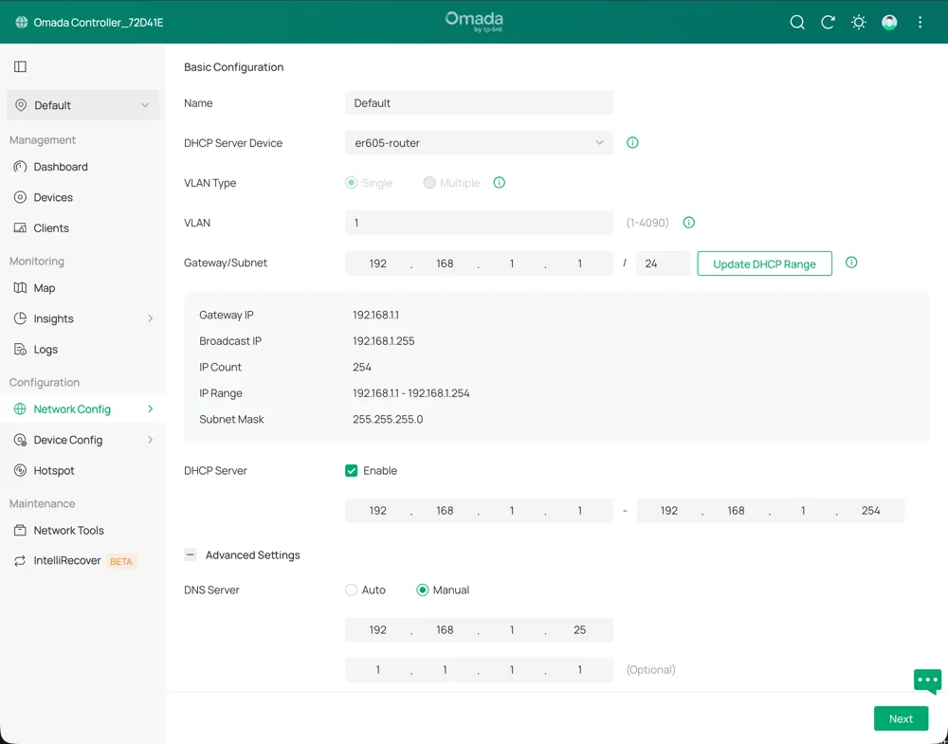
Task: Expand the Device Config submenu chevron
Action: tap(150, 440)
